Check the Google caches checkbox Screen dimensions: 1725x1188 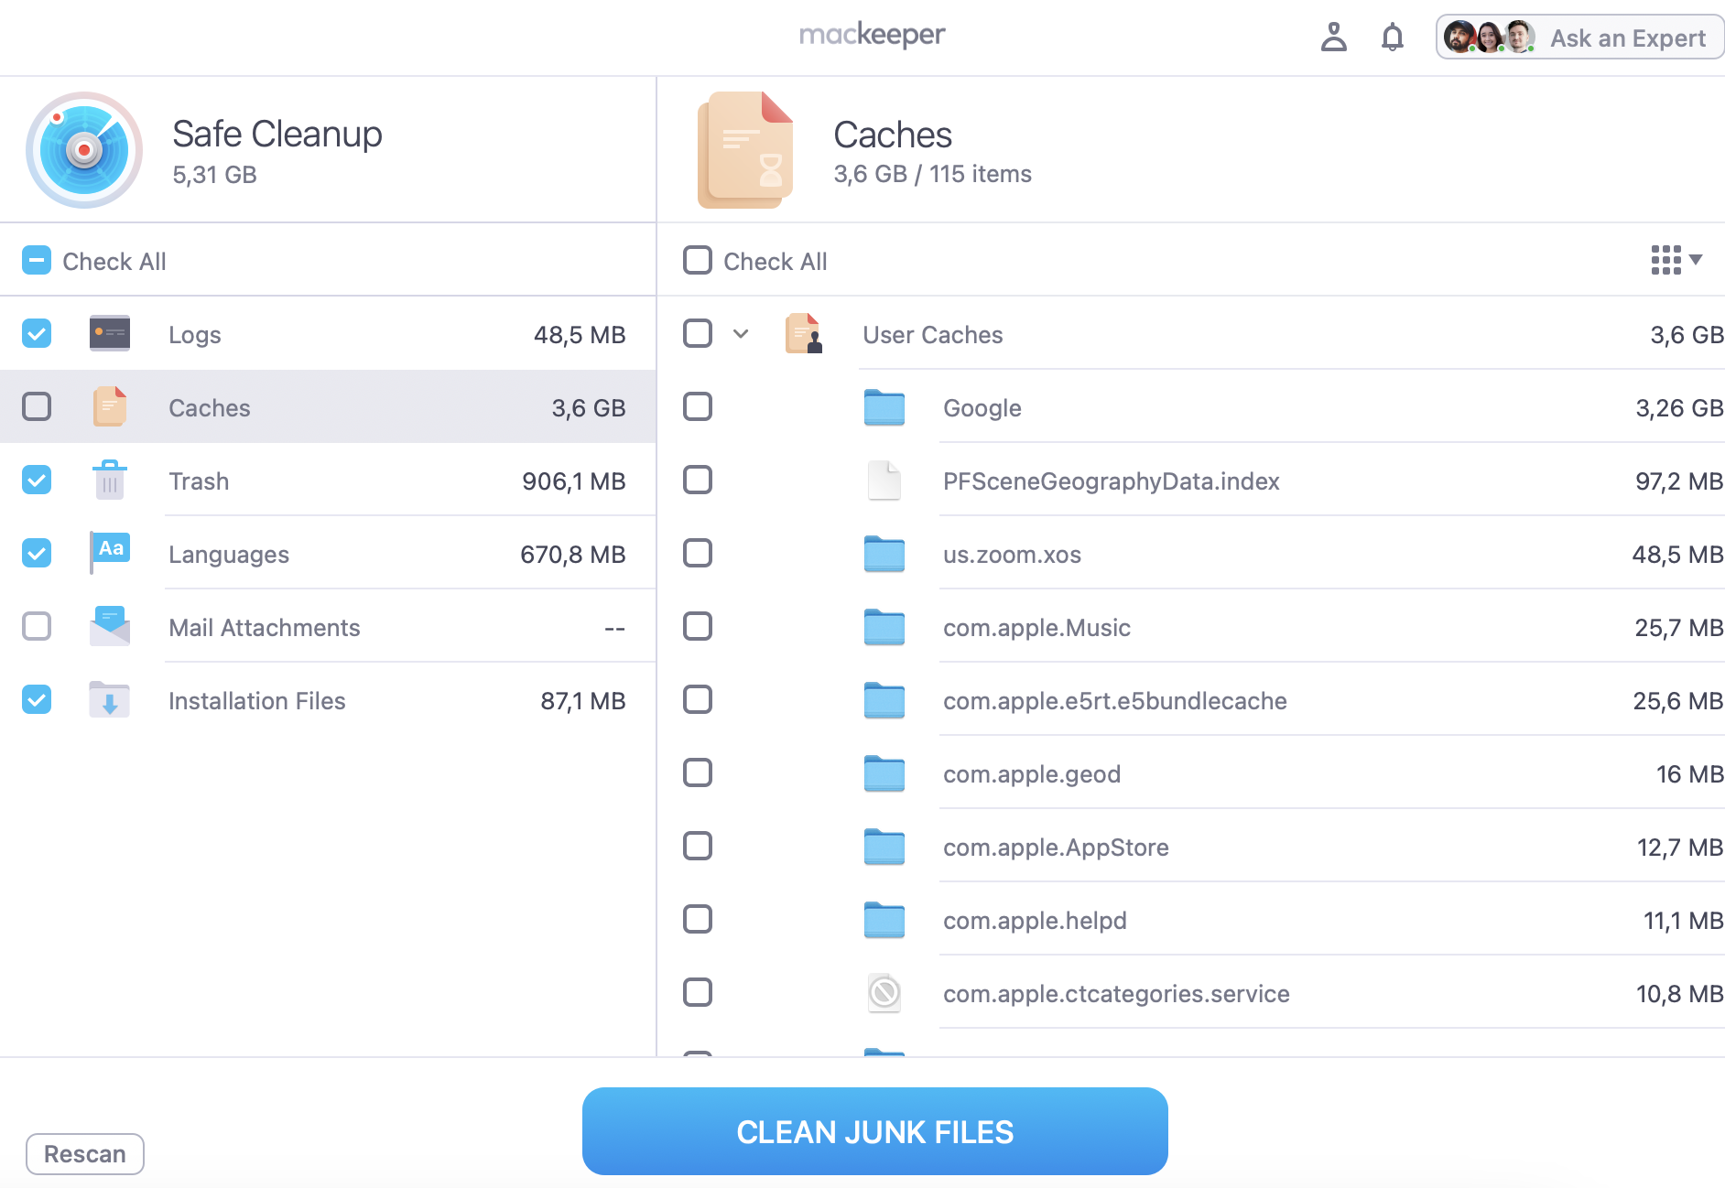coord(698,407)
